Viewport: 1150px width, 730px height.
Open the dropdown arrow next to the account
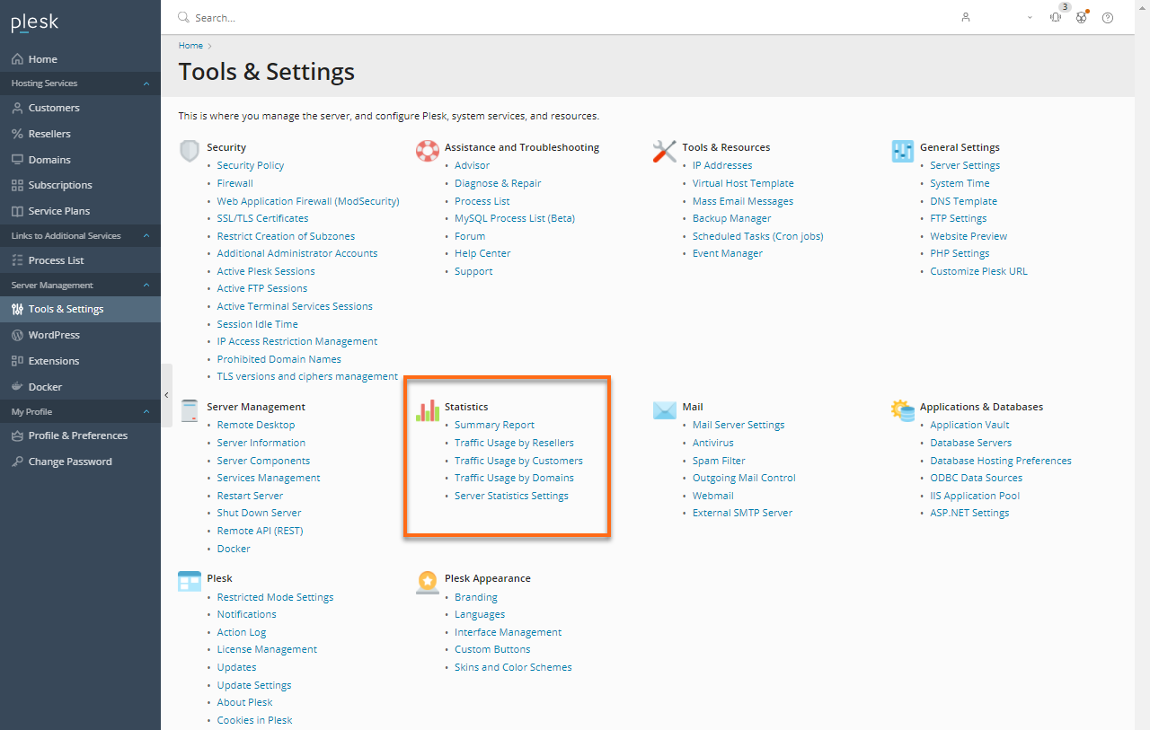tap(1030, 17)
